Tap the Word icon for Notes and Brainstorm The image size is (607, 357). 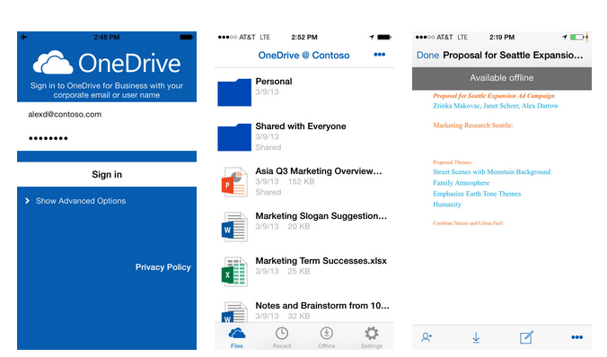tap(234, 312)
